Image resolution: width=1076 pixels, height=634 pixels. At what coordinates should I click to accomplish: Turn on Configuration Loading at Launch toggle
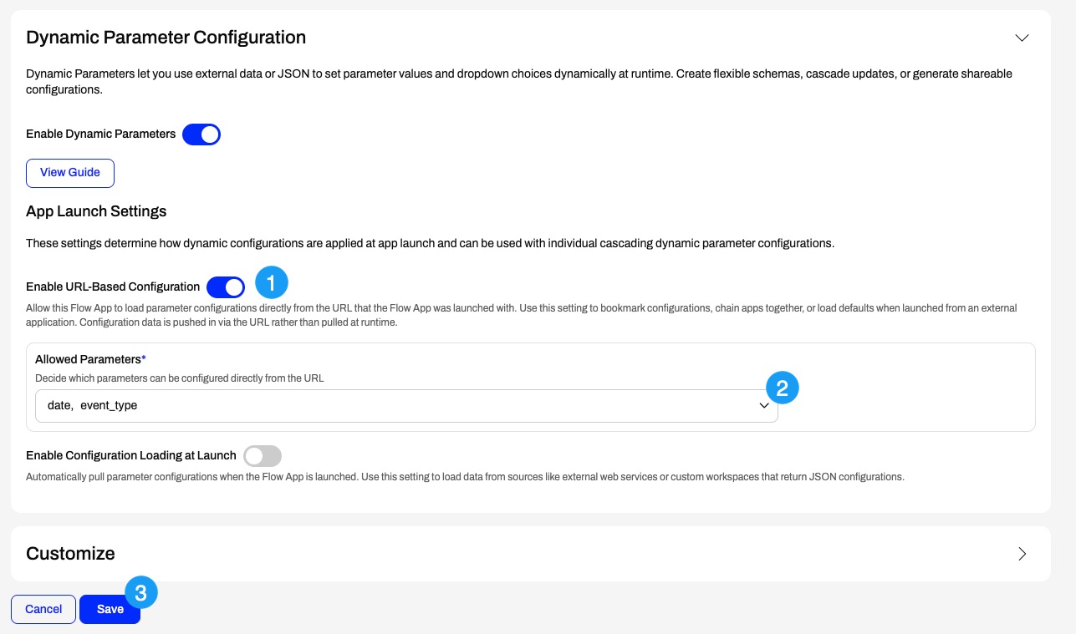[263, 456]
